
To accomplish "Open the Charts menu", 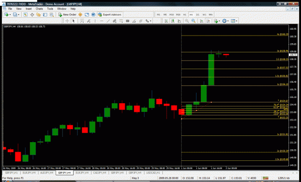I will (x=39, y=9).
